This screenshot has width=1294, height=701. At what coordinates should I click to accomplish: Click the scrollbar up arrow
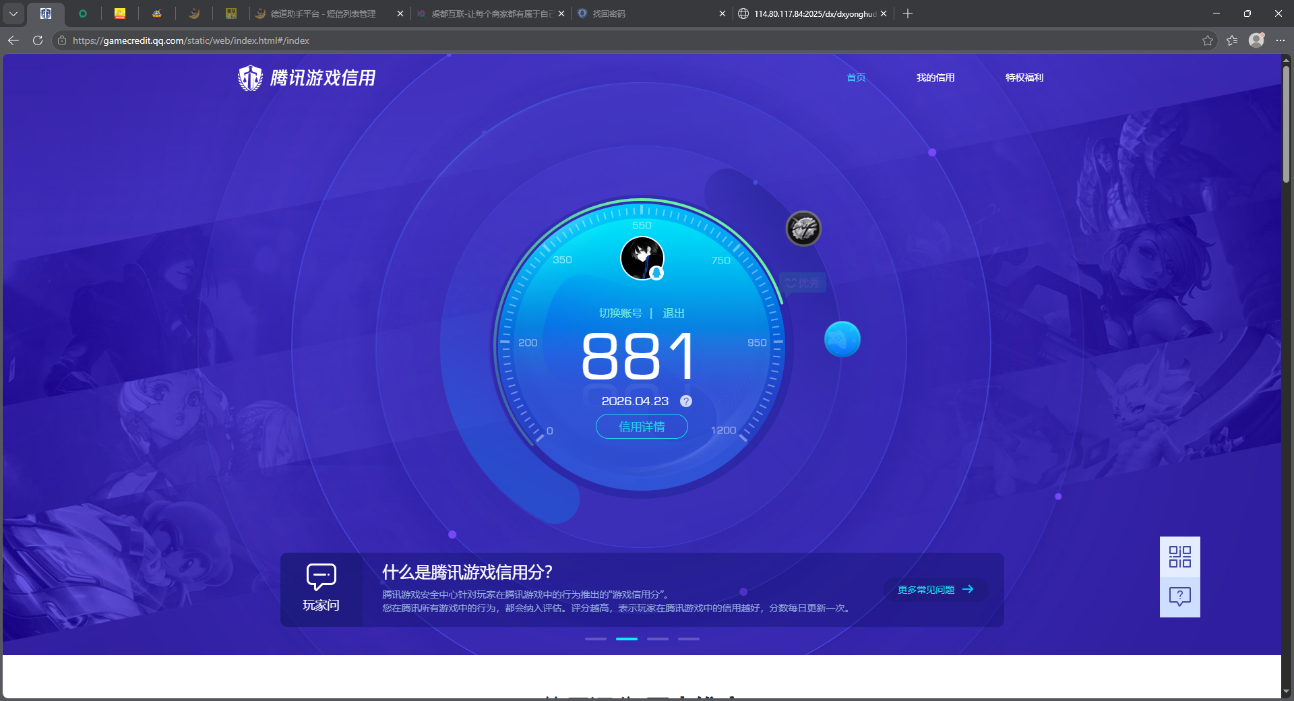(x=1287, y=59)
